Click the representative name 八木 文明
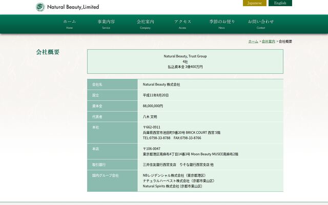 click(150, 117)
